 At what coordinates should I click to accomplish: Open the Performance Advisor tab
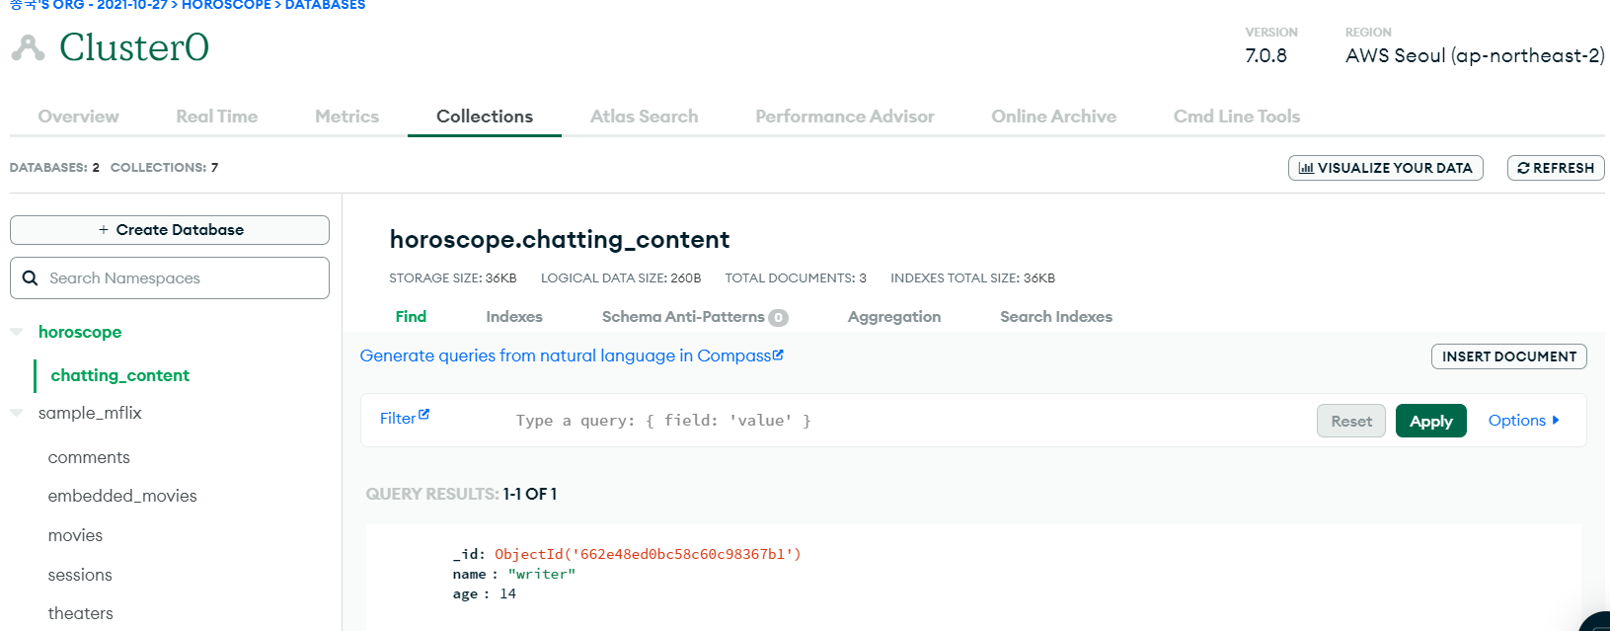pyautogui.click(x=845, y=117)
